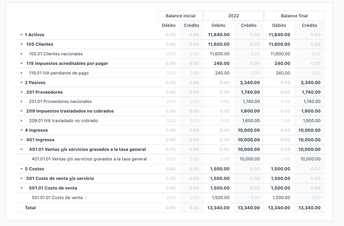Click the Balance inicial column header
This screenshot has width=344, height=226.
181,16
